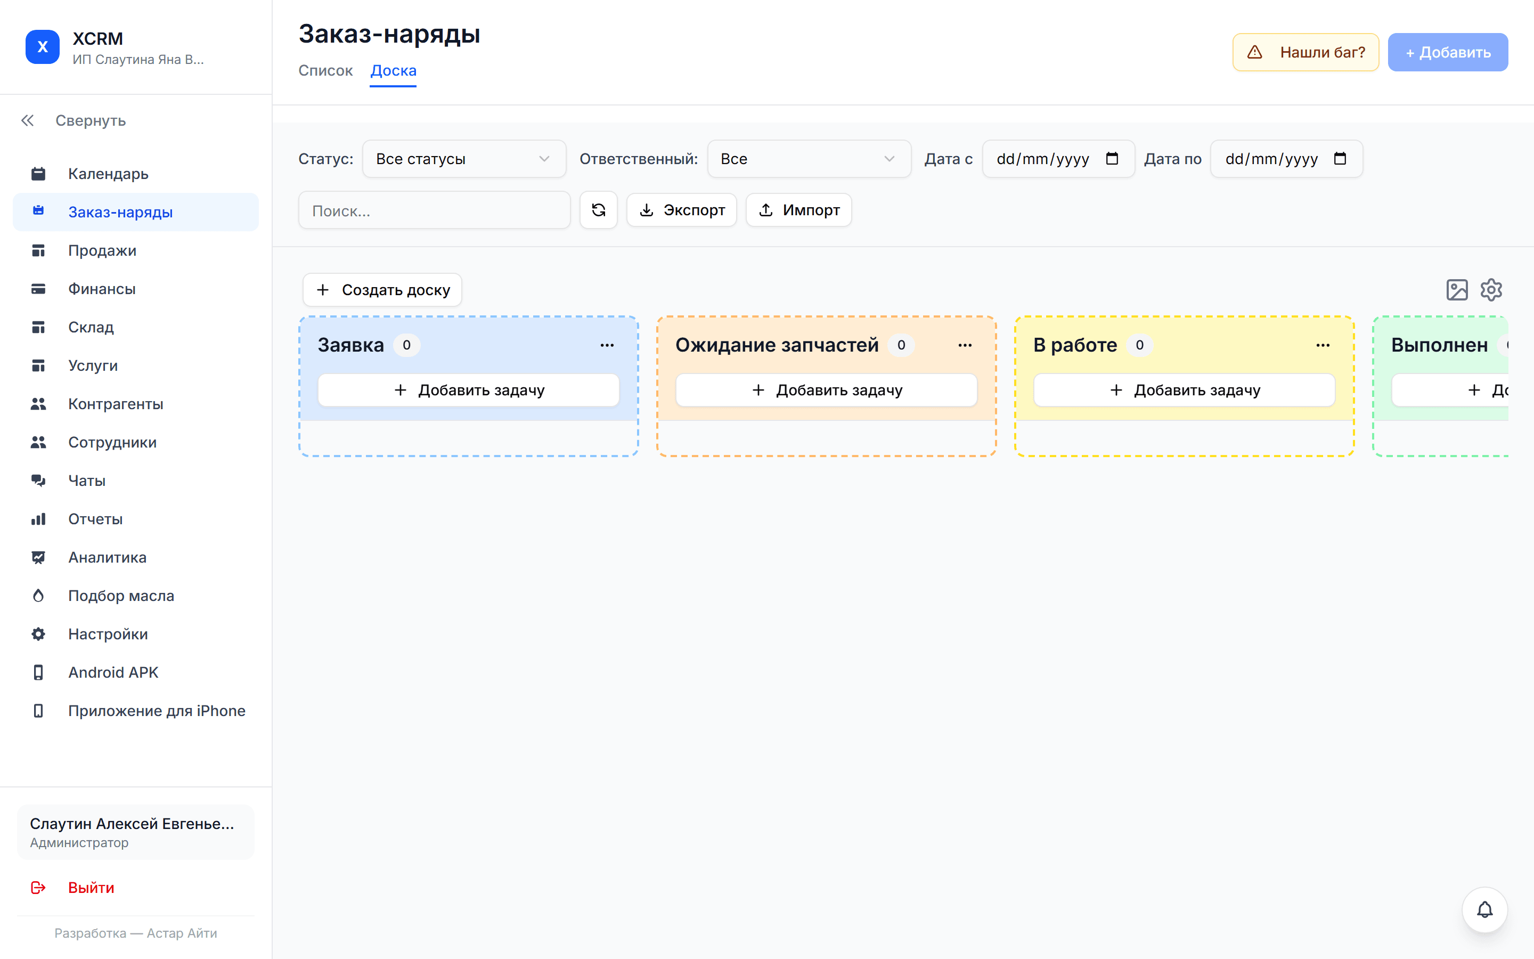Open Отчеты section
The image size is (1534, 959).
[136, 519]
